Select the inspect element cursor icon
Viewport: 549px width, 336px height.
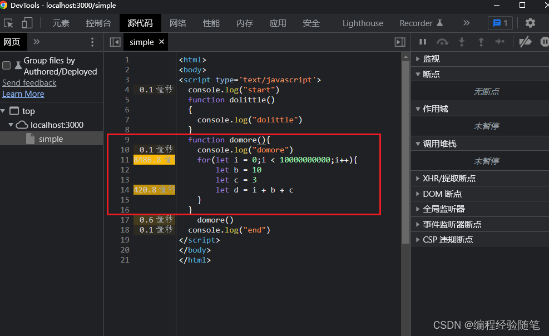click(9, 22)
